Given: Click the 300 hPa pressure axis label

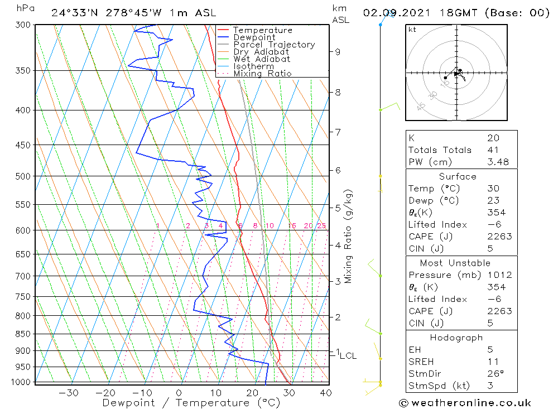Looking at the screenshot, I should (x=23, y=25).
